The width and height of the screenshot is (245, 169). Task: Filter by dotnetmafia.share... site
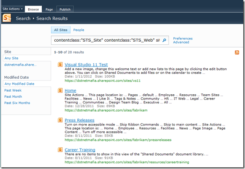[20, 65]
